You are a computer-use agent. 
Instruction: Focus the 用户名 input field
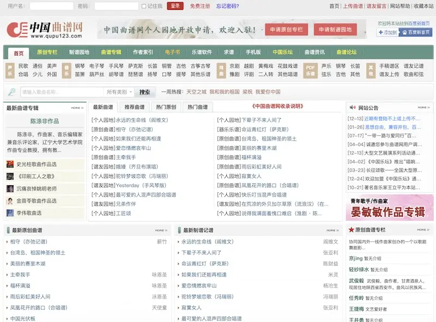(x=51, y=6)
